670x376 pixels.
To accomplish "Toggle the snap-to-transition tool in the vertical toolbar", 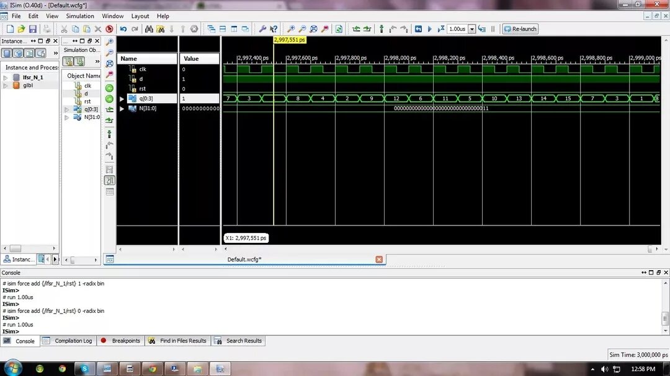I will tap(110, 180).
